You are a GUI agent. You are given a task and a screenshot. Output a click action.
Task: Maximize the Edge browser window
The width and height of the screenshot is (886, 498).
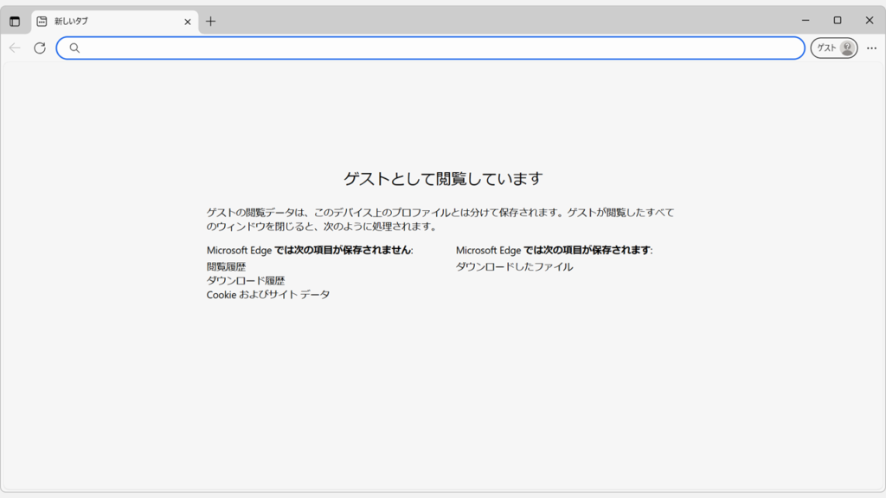pos(837,20)
